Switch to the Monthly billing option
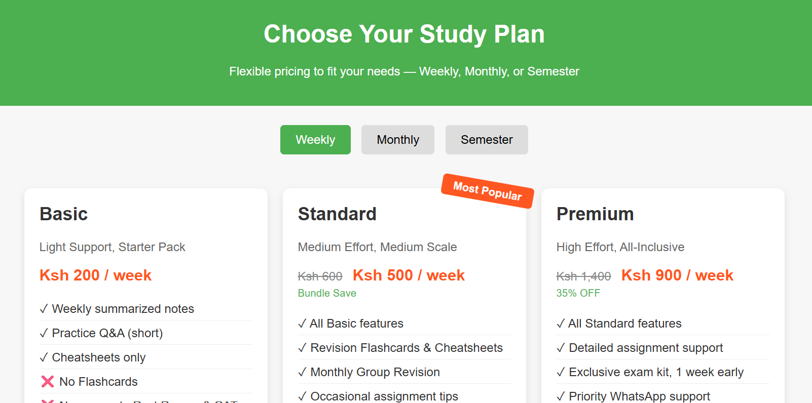Image resolution: width=812 pixels, height=403 pixels. tap(397, 140)
